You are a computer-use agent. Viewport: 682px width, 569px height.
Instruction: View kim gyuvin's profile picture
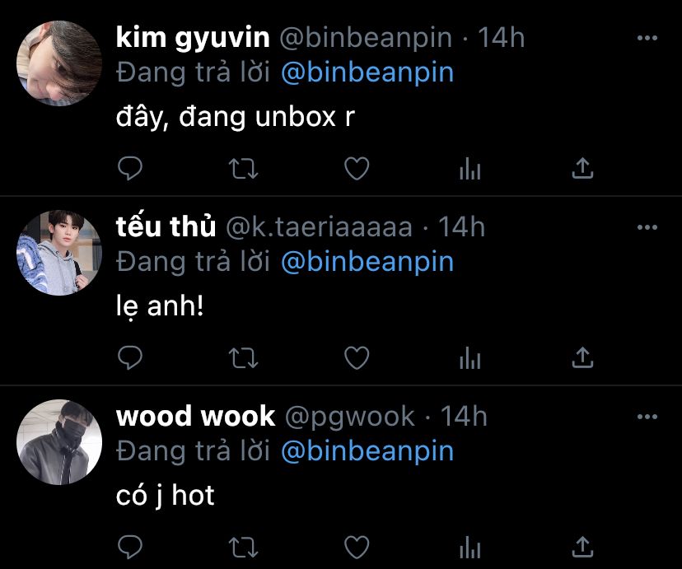[59, 63]
